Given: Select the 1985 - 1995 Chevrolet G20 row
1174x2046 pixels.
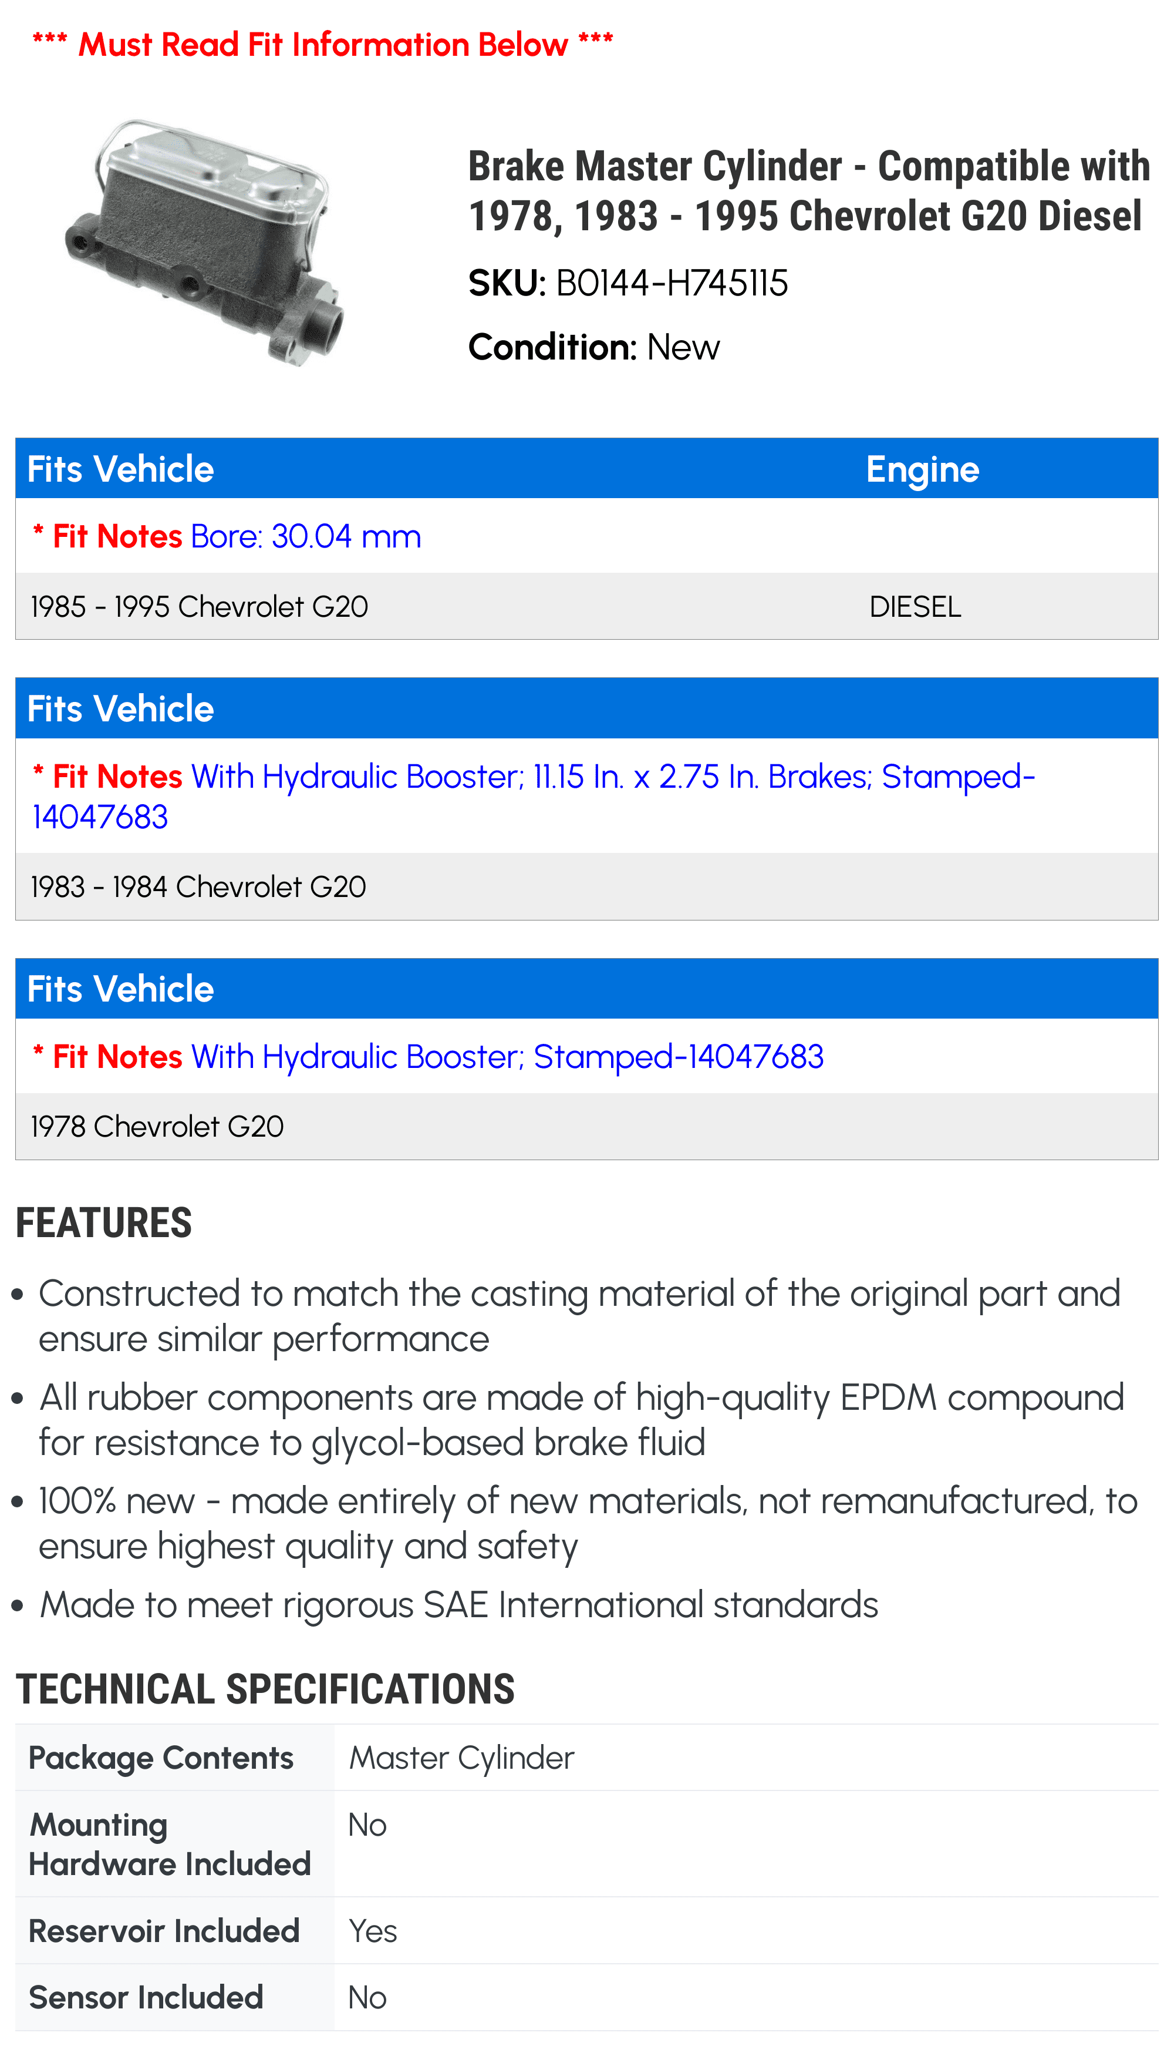Looking at the screenshot, I should [587, 606].
